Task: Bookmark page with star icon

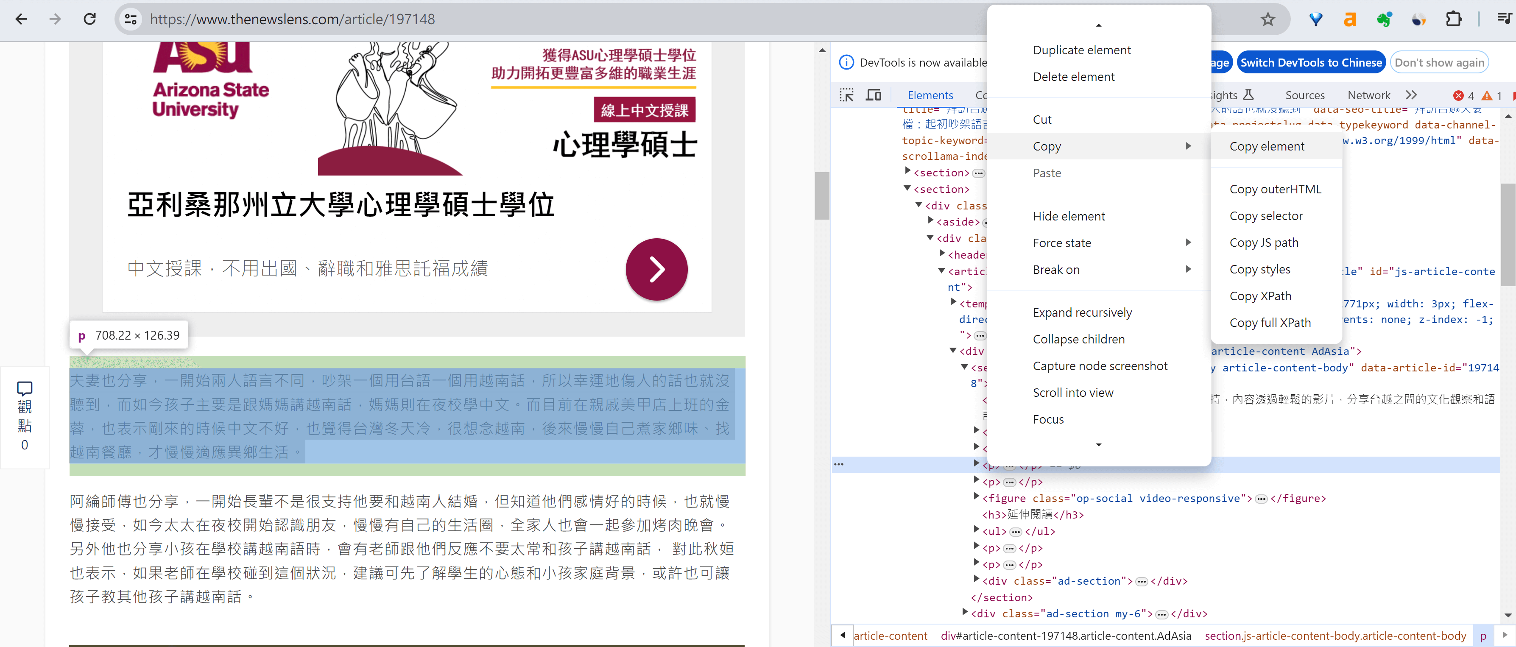Action: click(1268, 19)
